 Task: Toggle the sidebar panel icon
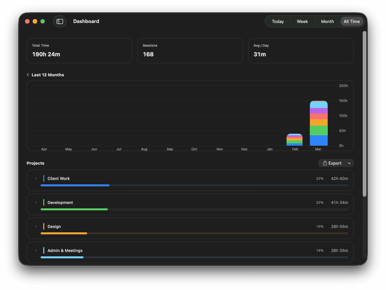(60, 21)
